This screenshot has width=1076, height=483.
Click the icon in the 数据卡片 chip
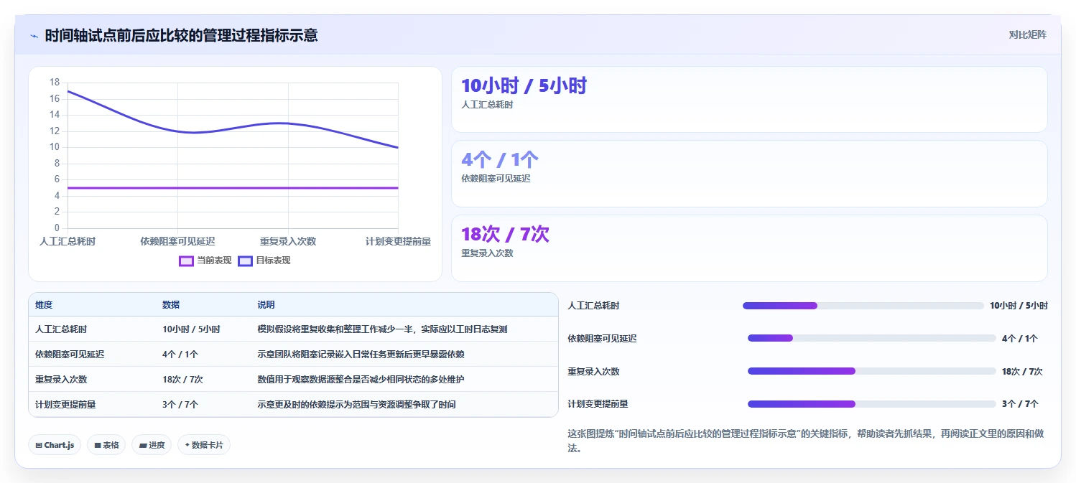pyautogui.click(x=187, y=445)
